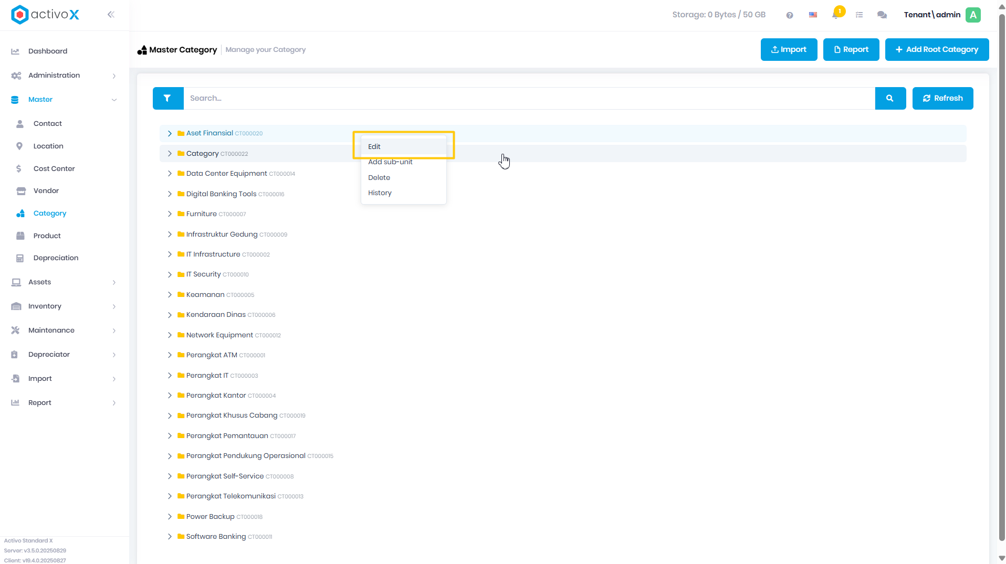Expand the Power Backup tree node
The width and height of the screenshot is (1006, 564).
coord(170,517)
